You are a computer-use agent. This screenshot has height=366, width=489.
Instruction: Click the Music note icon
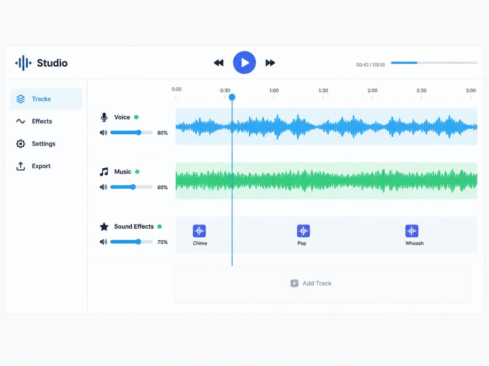pyautogui.click(x=104, y=172)
